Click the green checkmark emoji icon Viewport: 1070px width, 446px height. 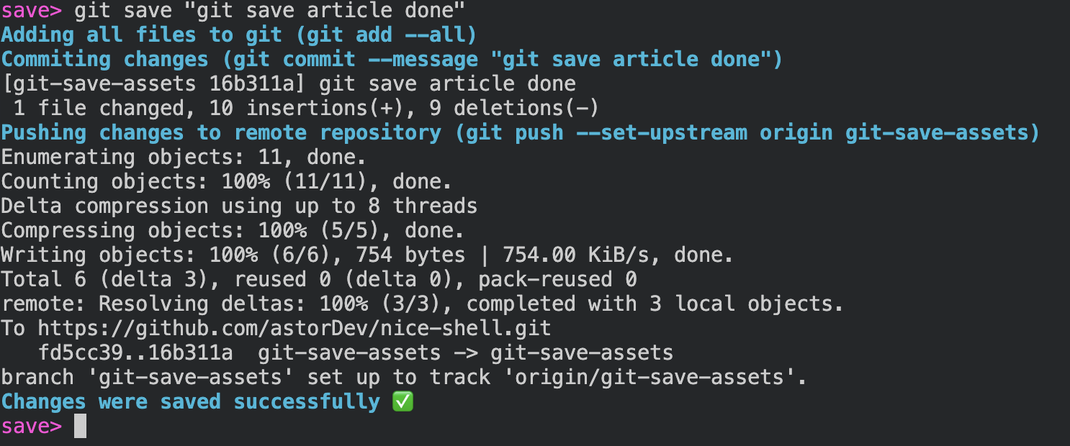pos(403,402)
